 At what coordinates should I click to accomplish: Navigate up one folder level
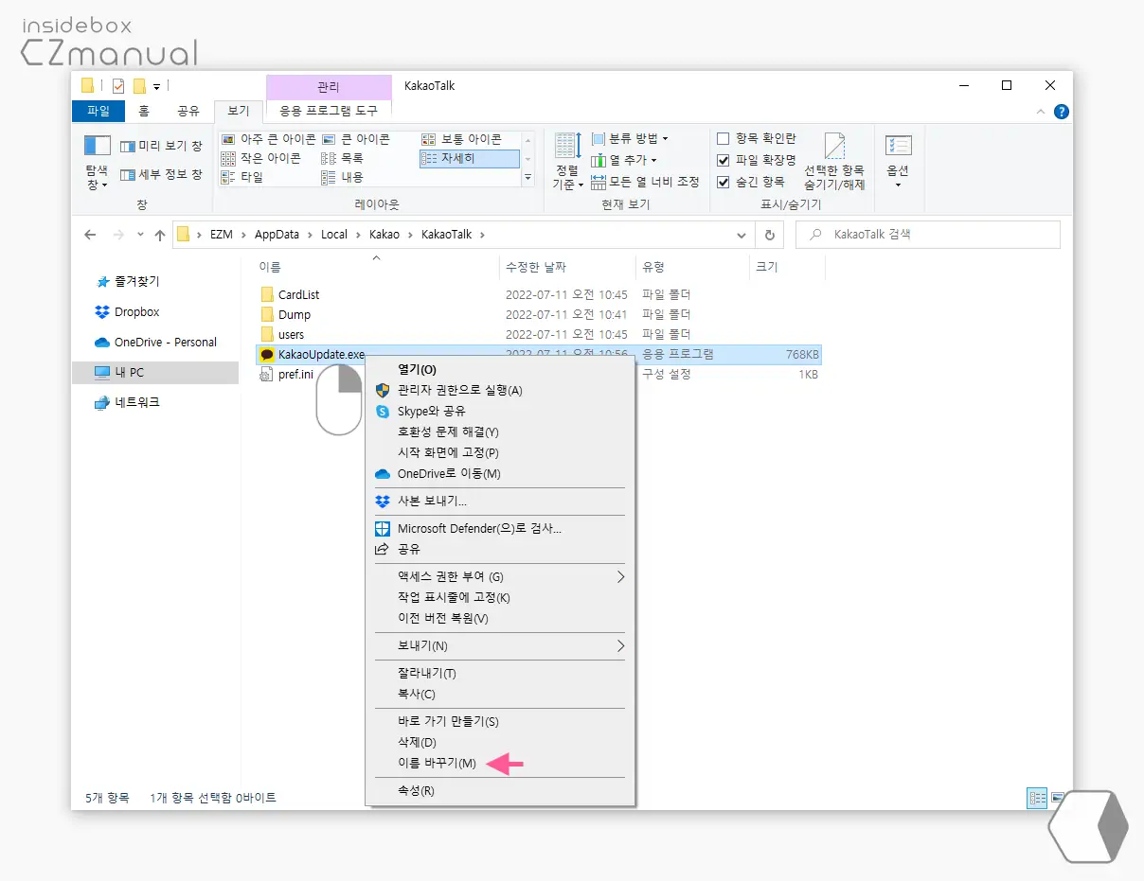(x=159, y=234)
